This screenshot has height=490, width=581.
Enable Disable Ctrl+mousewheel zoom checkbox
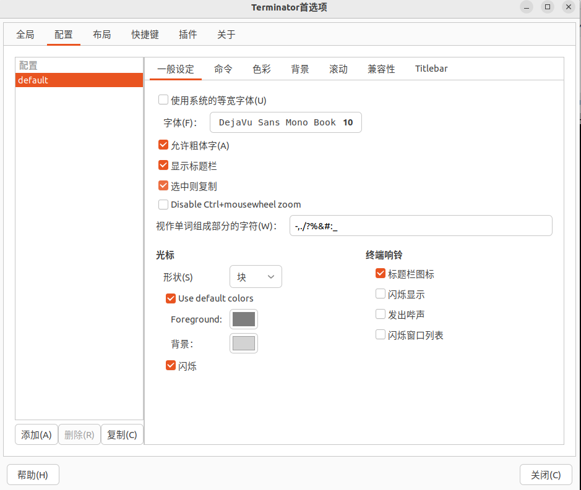(164, 205)
